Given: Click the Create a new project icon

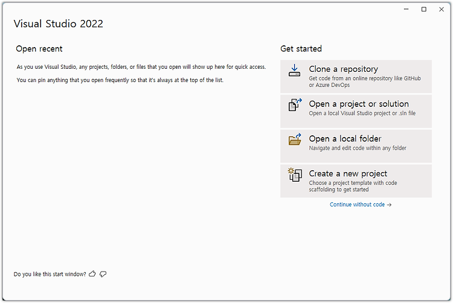Looking at the screenshot, I should click(295, 174).
